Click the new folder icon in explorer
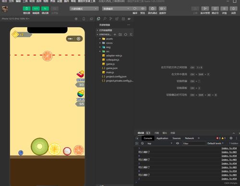The image size is (240, 186). click(120, 34)
